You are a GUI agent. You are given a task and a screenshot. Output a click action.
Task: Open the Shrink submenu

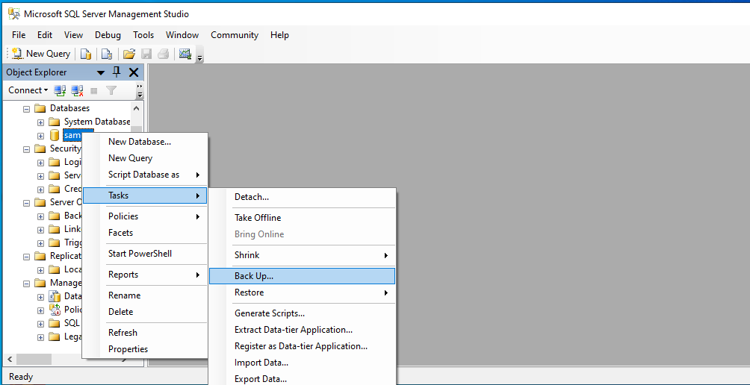(x=303, y=255)
